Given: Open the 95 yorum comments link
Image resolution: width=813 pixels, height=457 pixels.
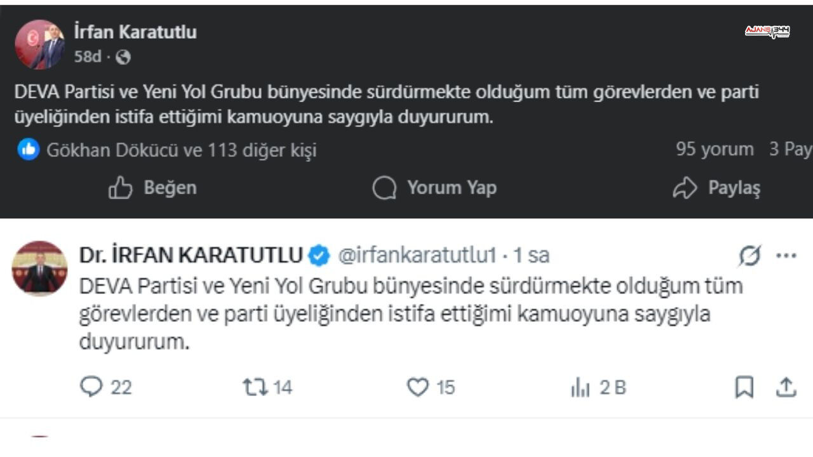Looking at the screenshot, I should [x=715, y=150].
